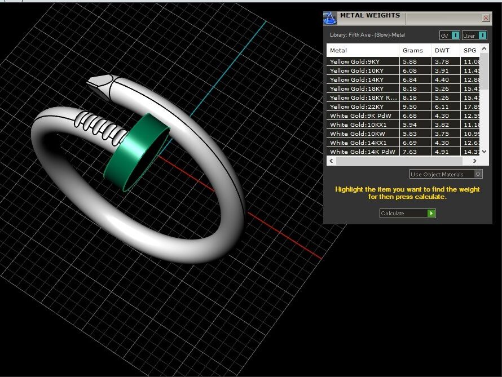Click the Library: Fifth Ave label
Image resolution: width=502 pixels, height=377 pixels.
(x=367, y=35)
